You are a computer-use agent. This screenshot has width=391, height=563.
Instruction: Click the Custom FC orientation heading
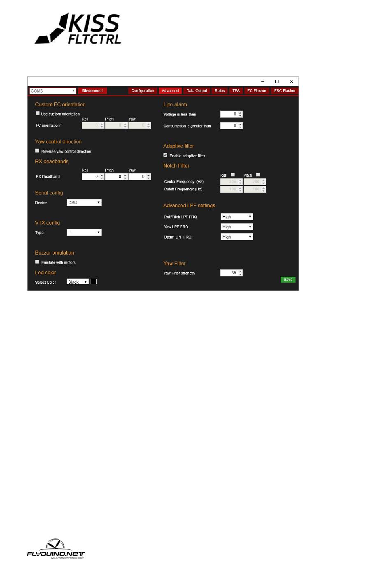61,104
